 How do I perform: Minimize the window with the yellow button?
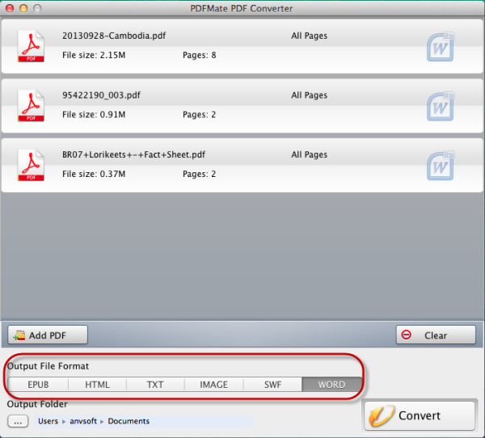[23, 8]
